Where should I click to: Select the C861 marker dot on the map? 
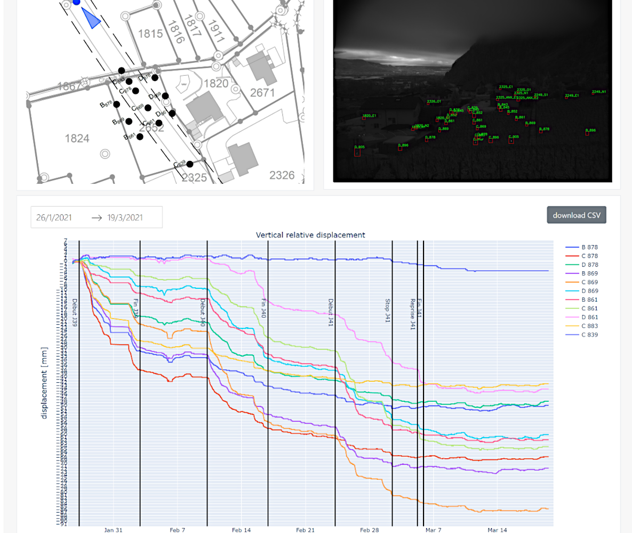coord(159,123)
